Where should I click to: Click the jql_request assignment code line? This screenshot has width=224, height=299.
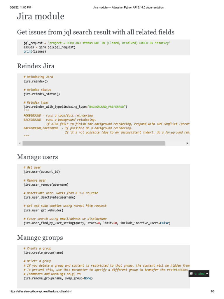pos(97,43)
